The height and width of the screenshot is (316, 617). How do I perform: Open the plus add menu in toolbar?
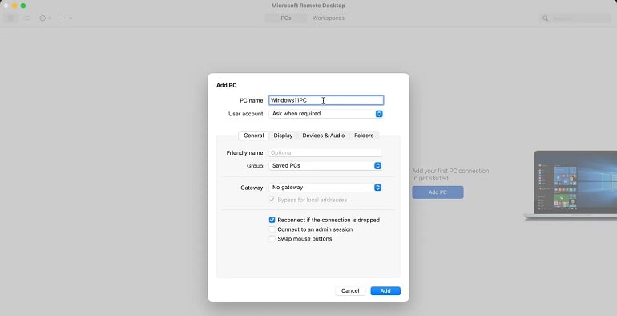pos(66,18)
